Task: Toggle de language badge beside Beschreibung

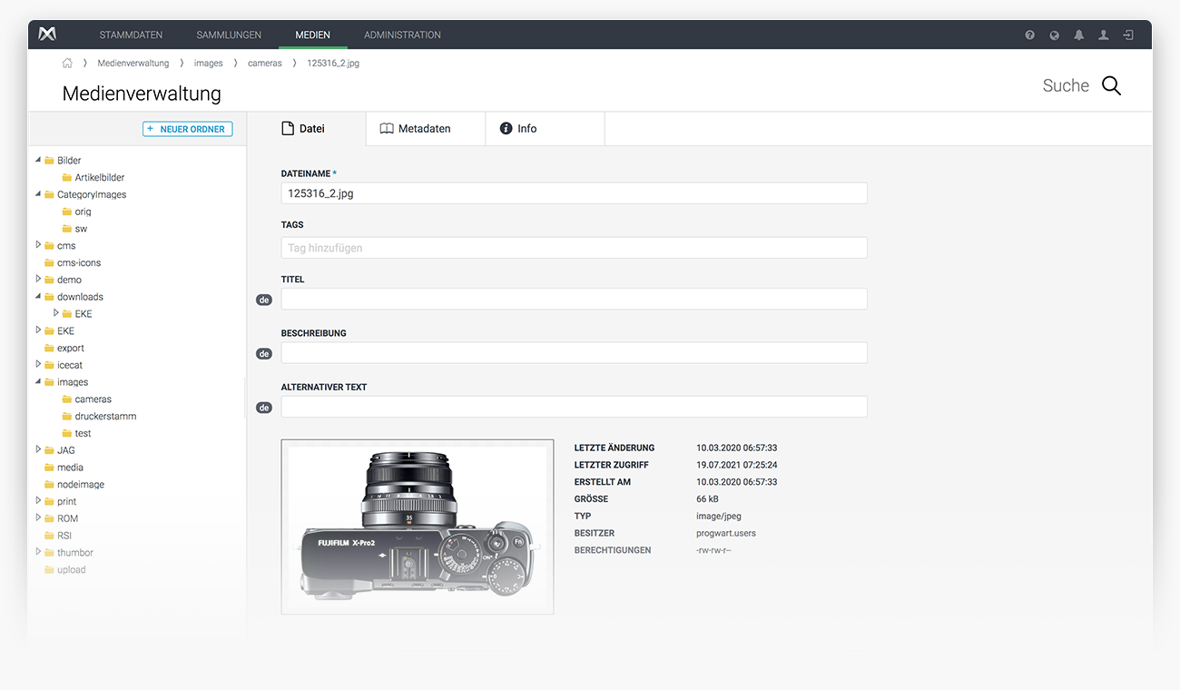Action: point(264,354)
